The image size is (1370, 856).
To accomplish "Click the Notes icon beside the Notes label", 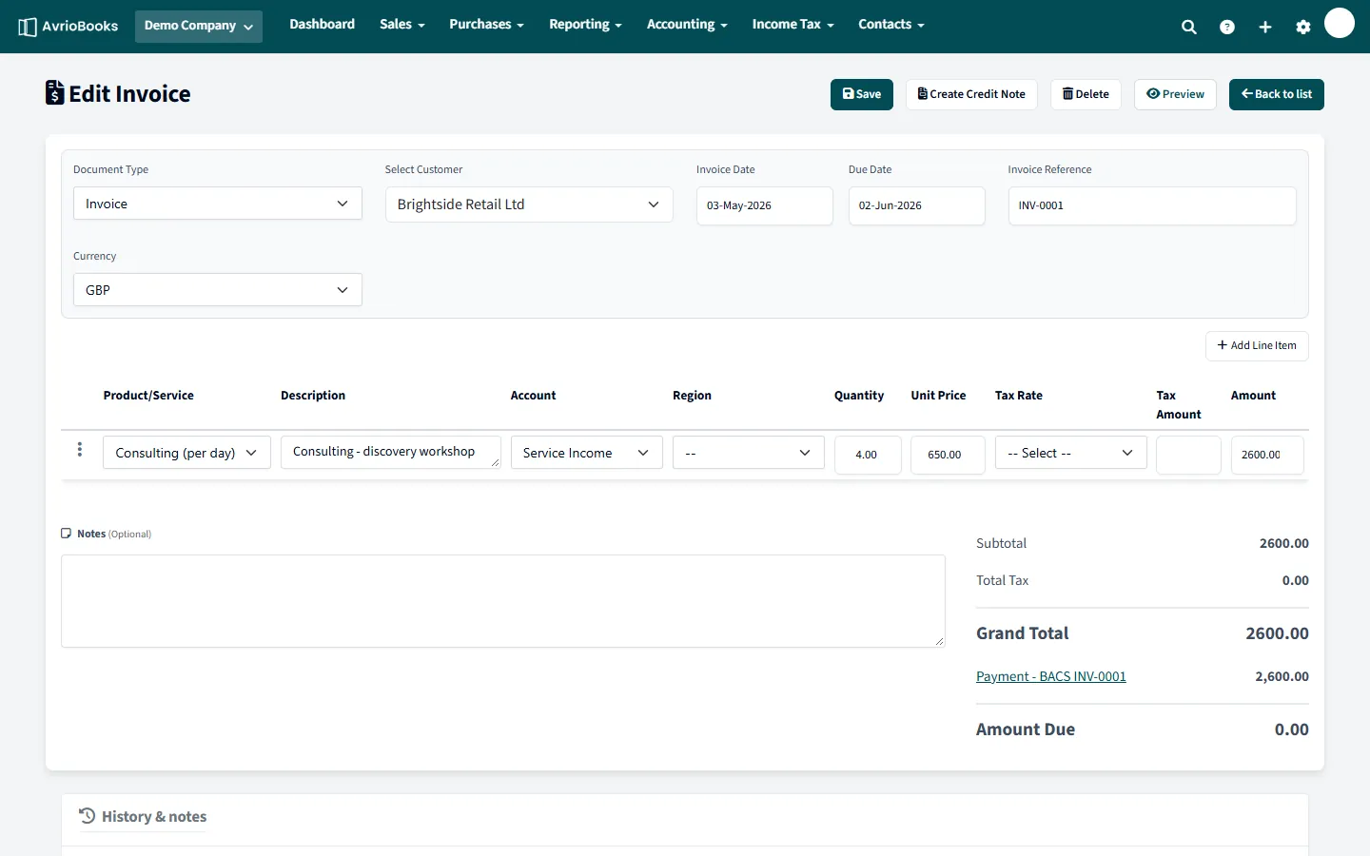I will (x=67, y=534).
